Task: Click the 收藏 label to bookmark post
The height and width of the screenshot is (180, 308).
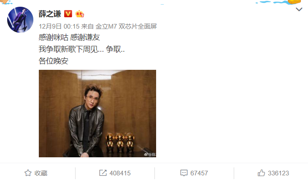Action: 41,173
